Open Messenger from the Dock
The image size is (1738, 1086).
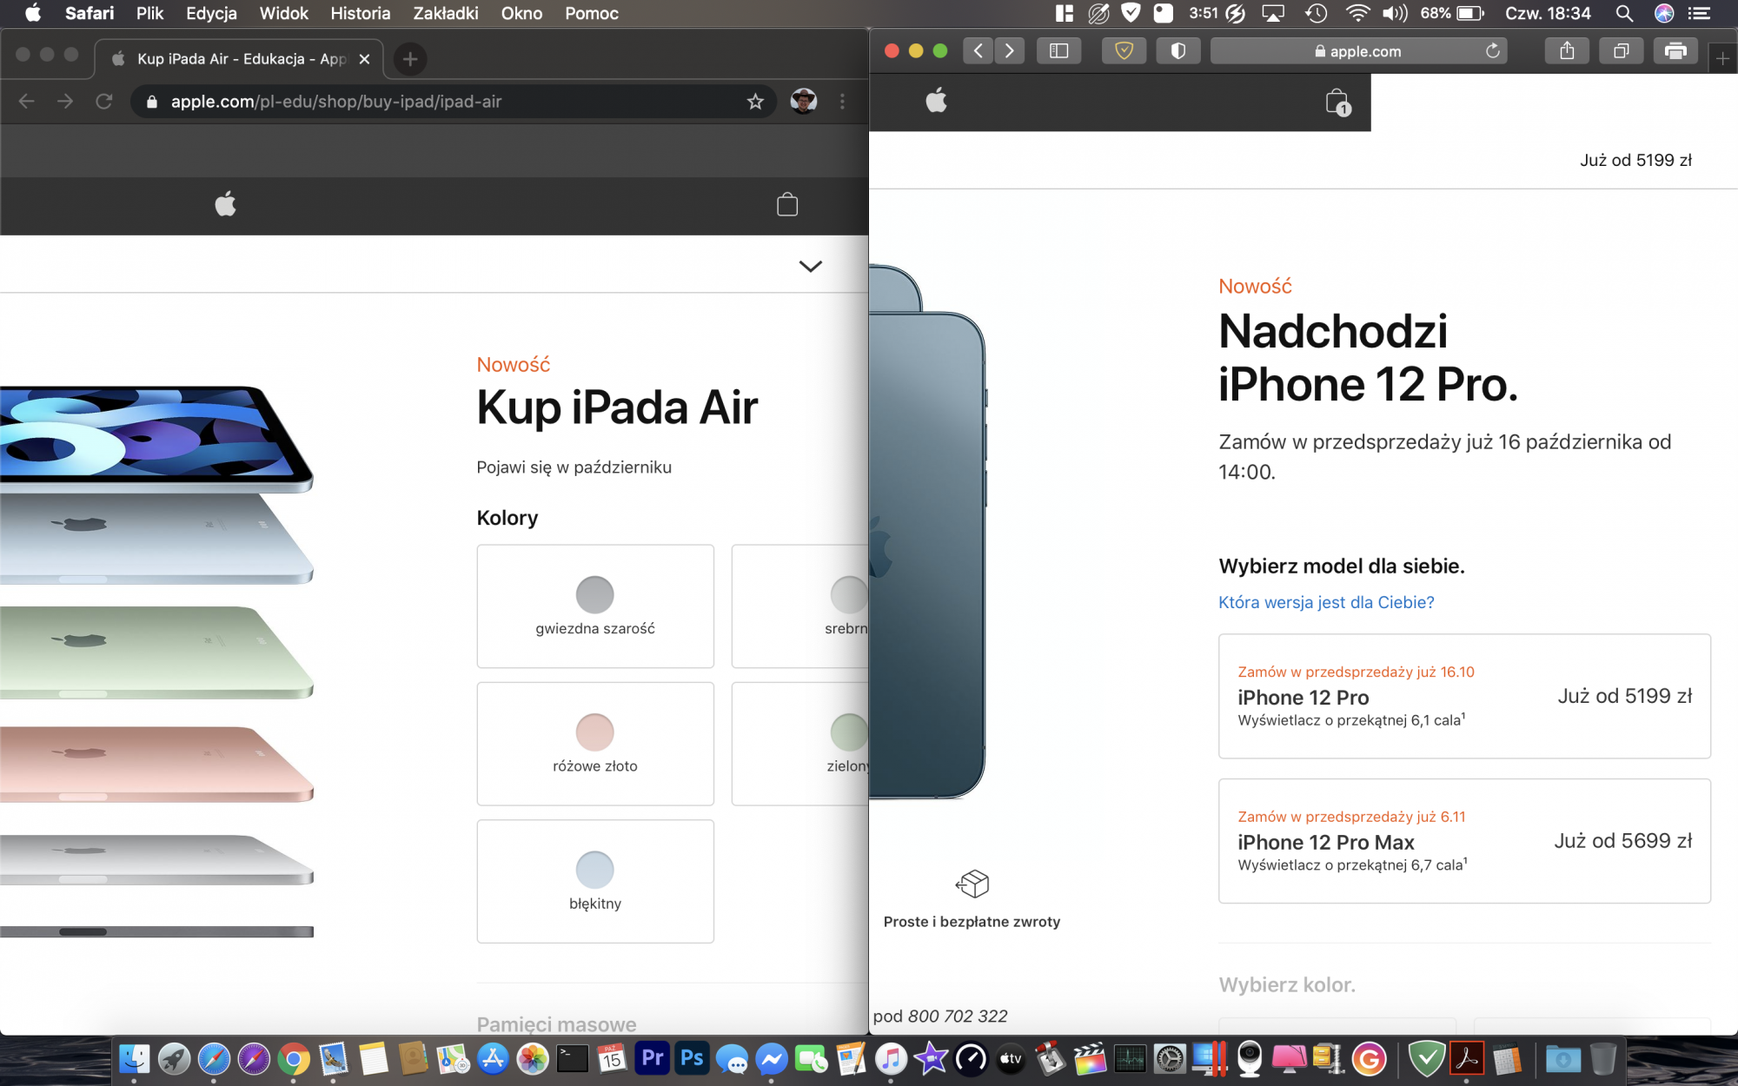point(772,1058)
